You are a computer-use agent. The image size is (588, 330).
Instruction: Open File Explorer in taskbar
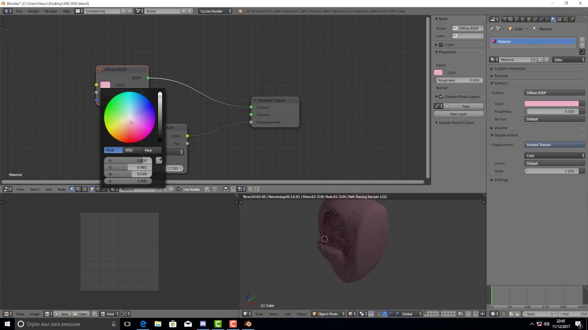point(158,324)
